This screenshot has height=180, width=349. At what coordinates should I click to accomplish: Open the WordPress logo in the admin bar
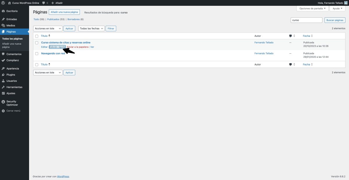(3, 3)
